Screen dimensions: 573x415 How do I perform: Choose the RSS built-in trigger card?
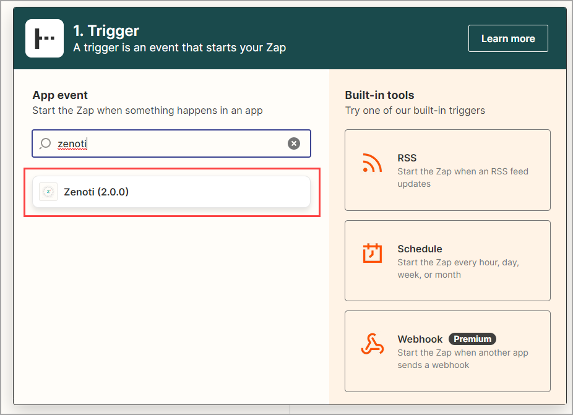pyautogui.click(x=447, y=170)
